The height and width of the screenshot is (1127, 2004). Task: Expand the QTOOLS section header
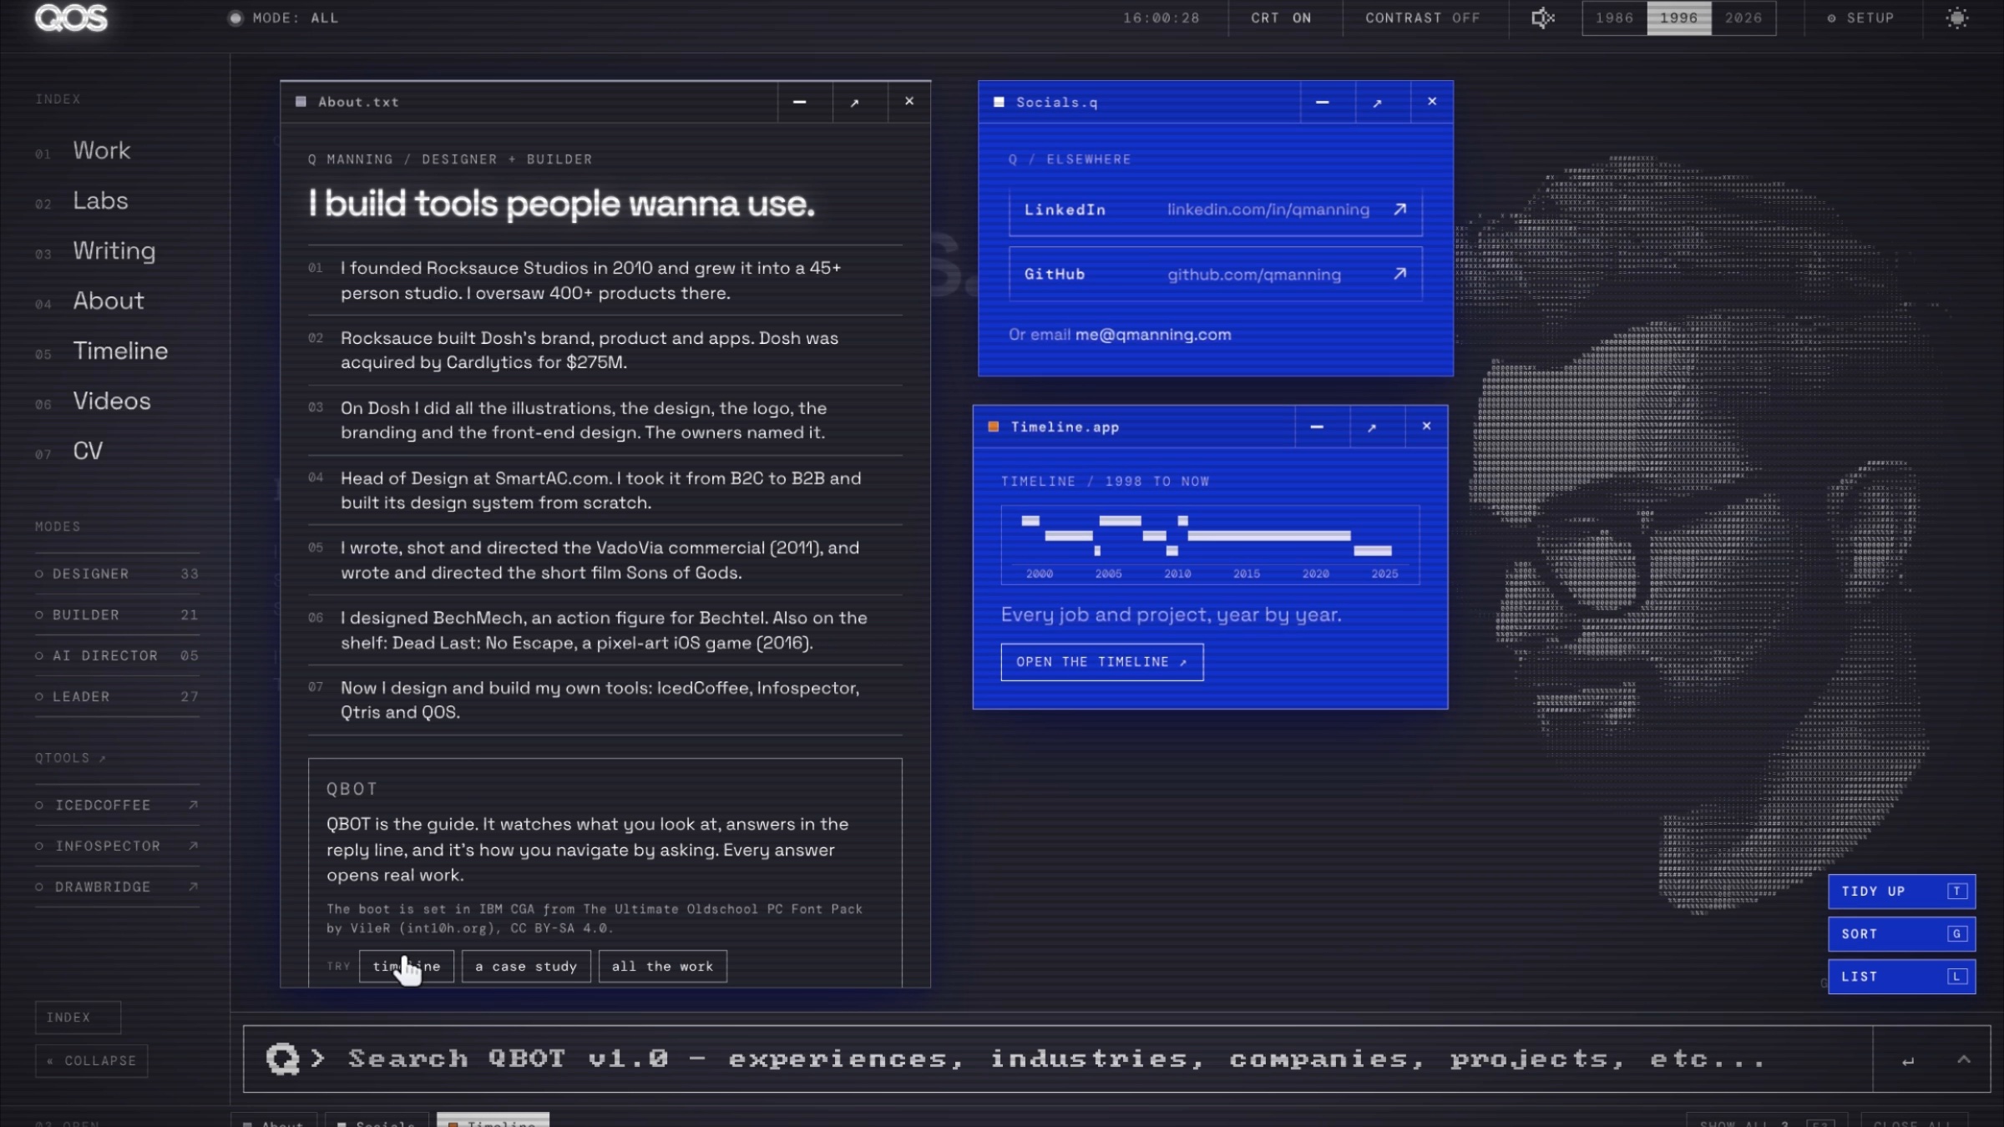70,758
